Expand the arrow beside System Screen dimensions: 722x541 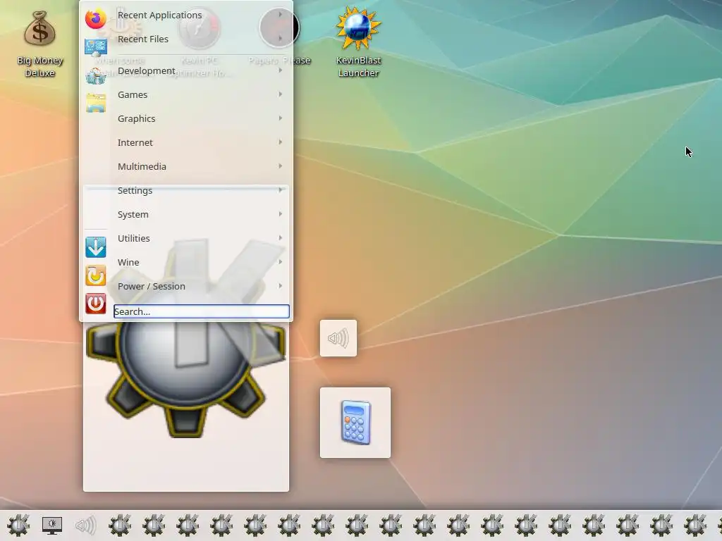[280, 214]
